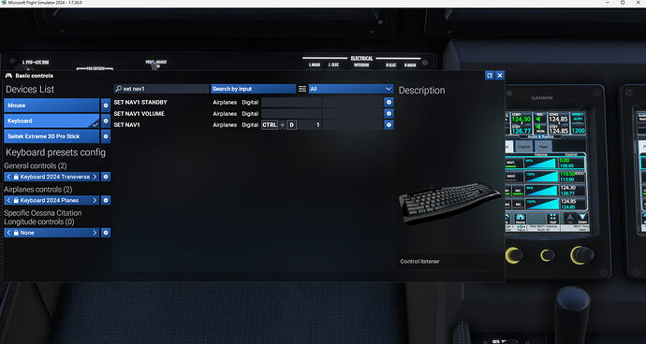
Task: Click lock icon on Keyboard 2024 Planes preset
Action: coord(16,200)
